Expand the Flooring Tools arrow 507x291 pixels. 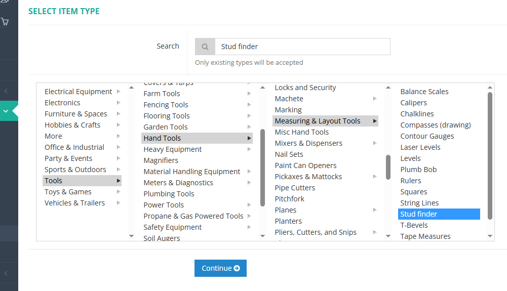click(x=249, y=115)
